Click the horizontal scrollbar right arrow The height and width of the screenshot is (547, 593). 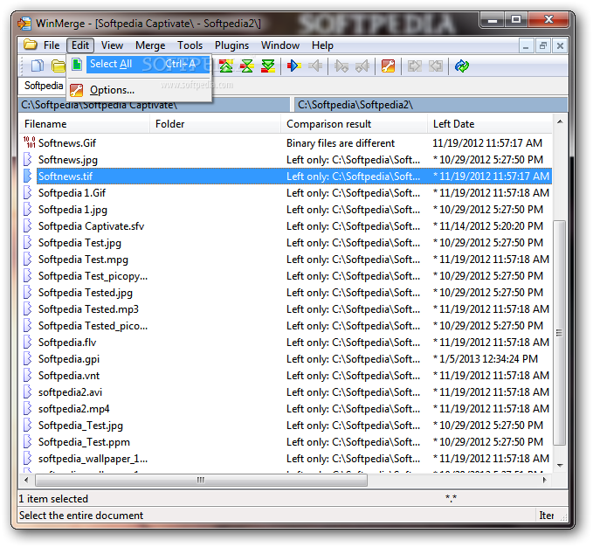[x=545, y=480]
